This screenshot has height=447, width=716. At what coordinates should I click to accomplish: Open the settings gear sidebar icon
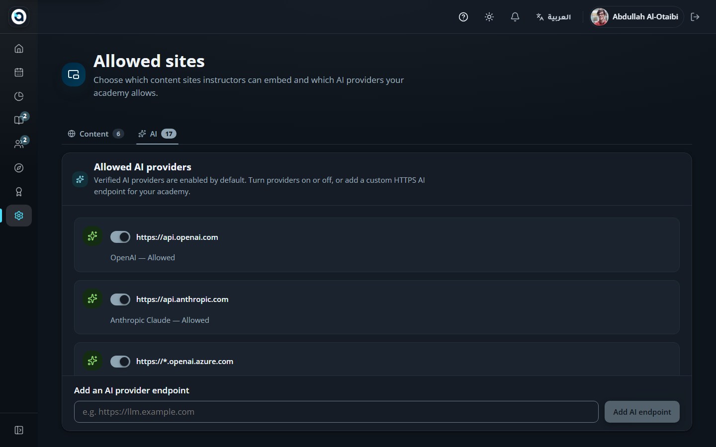click(x=19, y=216)
